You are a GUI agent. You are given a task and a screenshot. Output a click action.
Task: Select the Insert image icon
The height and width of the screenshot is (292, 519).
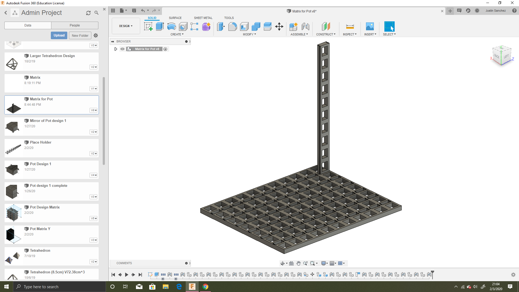[370, 26]
